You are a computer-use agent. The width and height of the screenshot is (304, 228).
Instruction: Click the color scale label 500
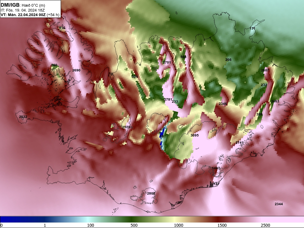(134, 225)
